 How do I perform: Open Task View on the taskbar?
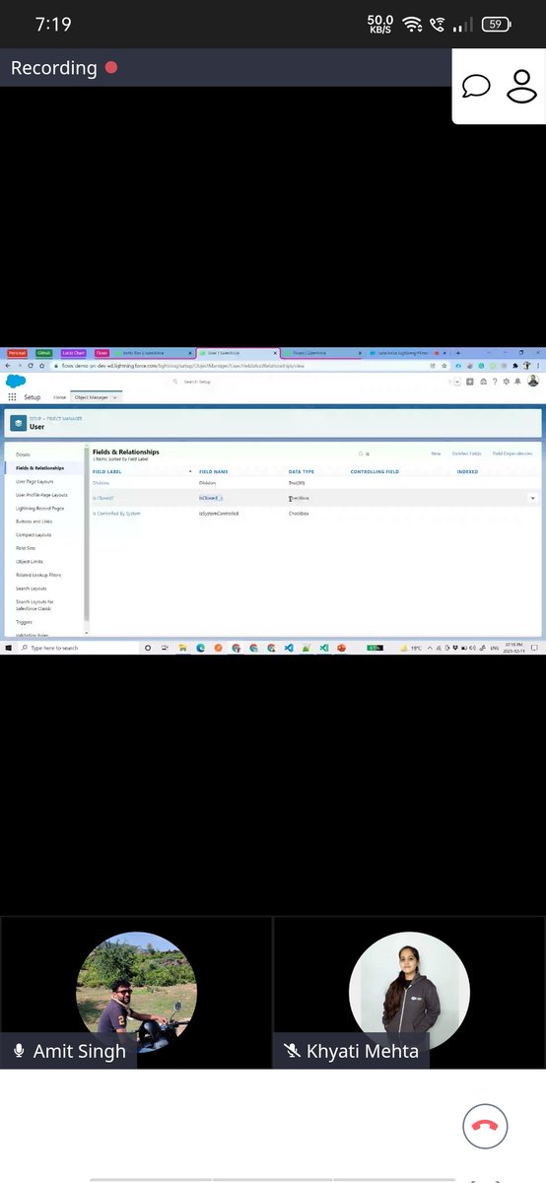click(x=165, y=648)
